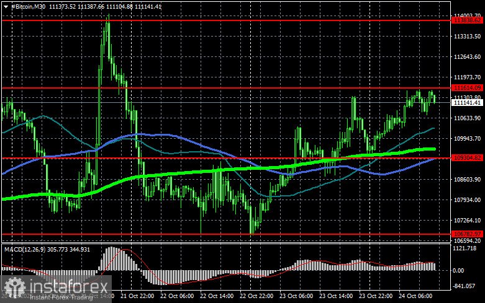The height and width of the screenshot is (303, 485).
Task: Select the 1121.718 MACD scale value
Action: tap(465, 248)
